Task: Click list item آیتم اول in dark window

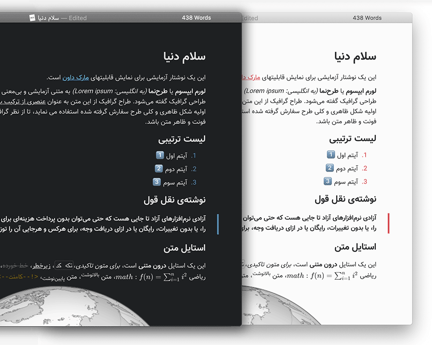Action: (x=176, y=156)
